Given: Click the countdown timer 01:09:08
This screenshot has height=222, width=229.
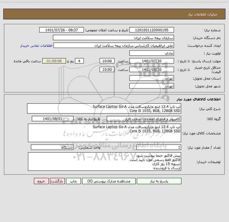Looking at the screenshot, I should point(54,61).
